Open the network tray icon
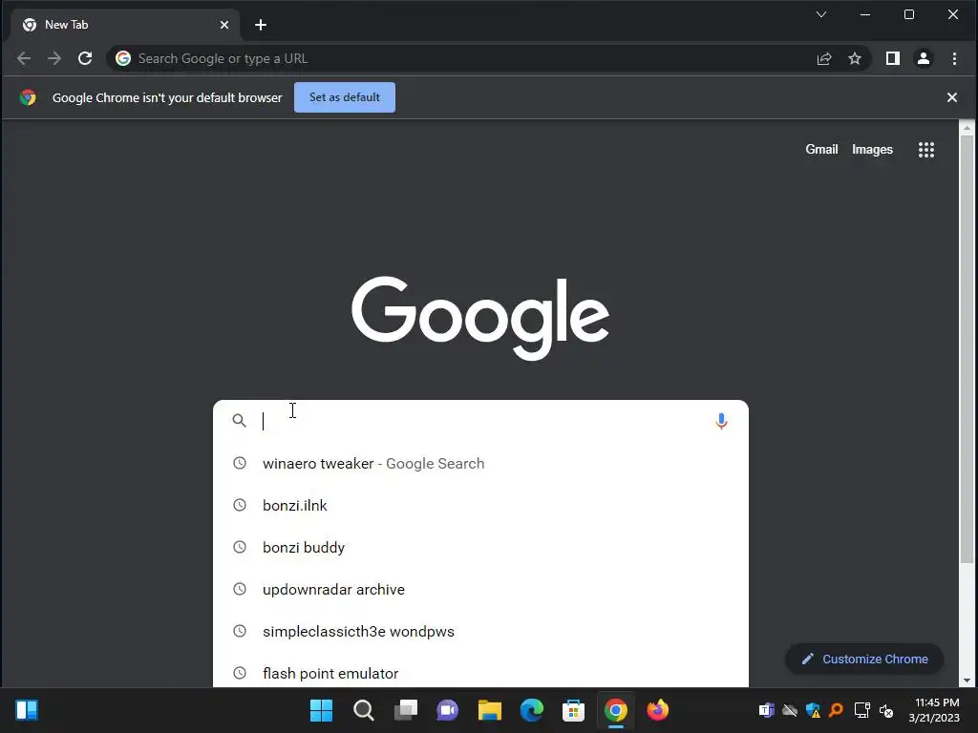The height and width of the screenshot is (733, 978). pyautogui.click(x=861, y=710)
